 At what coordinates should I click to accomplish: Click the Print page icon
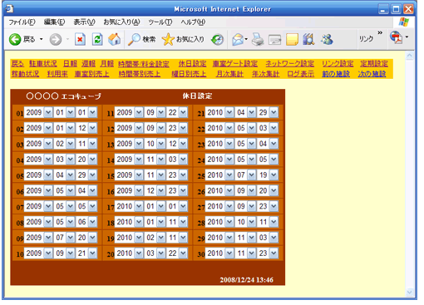tap(258, 39)
